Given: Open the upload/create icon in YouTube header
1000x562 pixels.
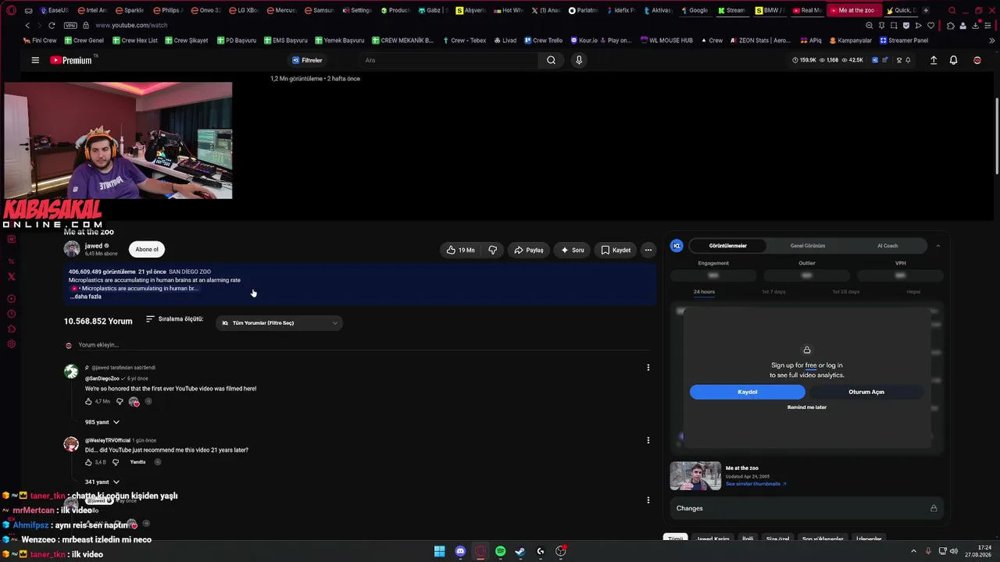Looking at the screenshot, I should pos(934,60).
